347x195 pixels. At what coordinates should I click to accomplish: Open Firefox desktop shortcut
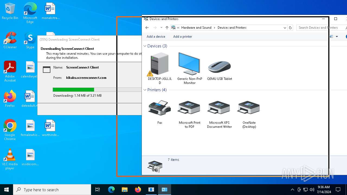(10, 99)
